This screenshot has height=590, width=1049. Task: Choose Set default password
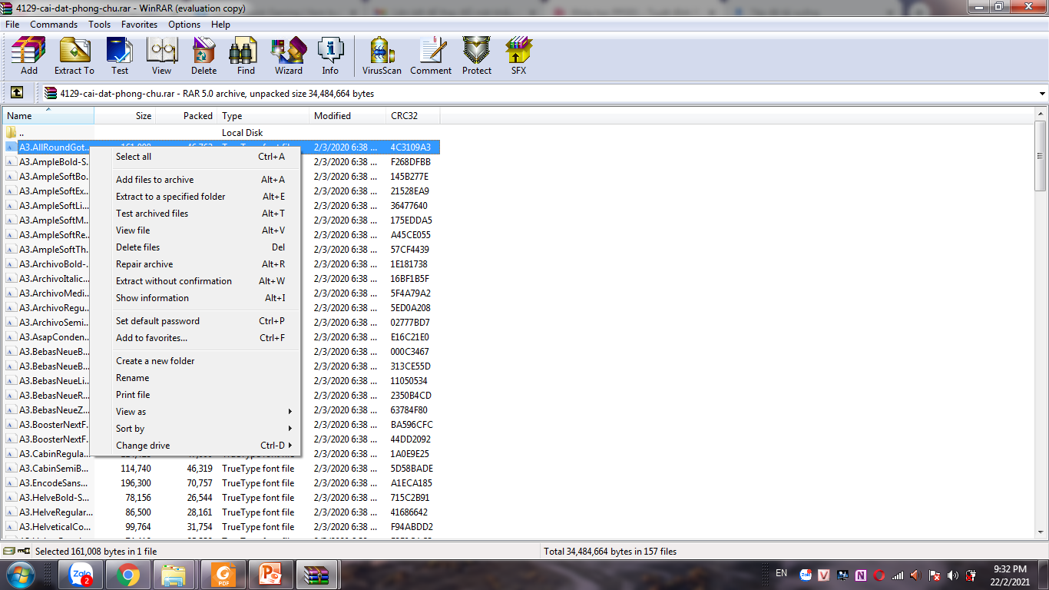click(194, 321)
